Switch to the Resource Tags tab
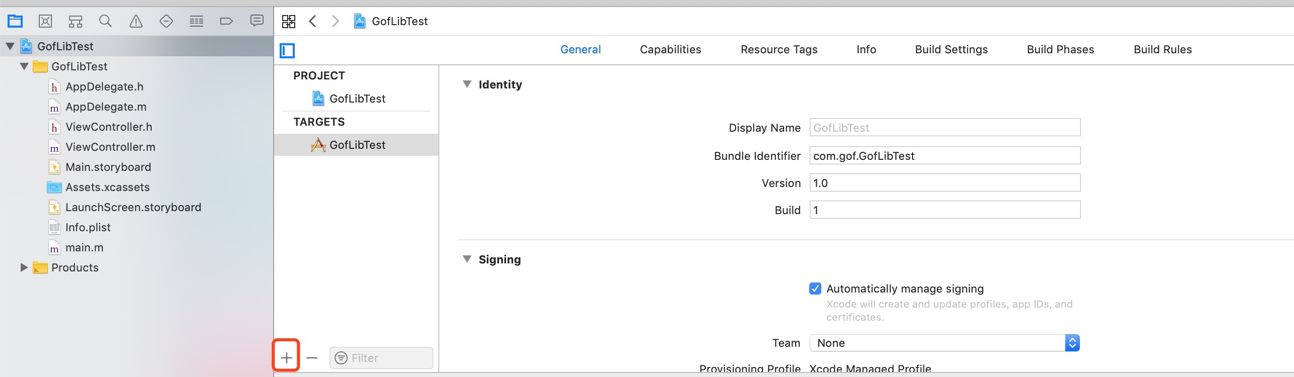 pyautogui.click(x=779, y=49)
